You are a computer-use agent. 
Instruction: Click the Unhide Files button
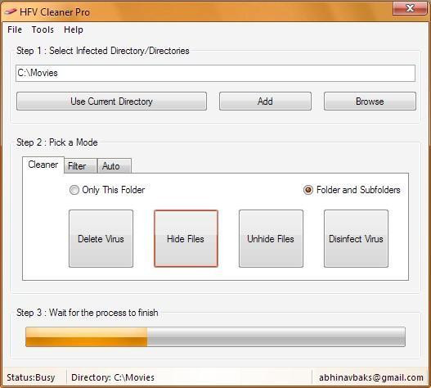tap(271, 238)
